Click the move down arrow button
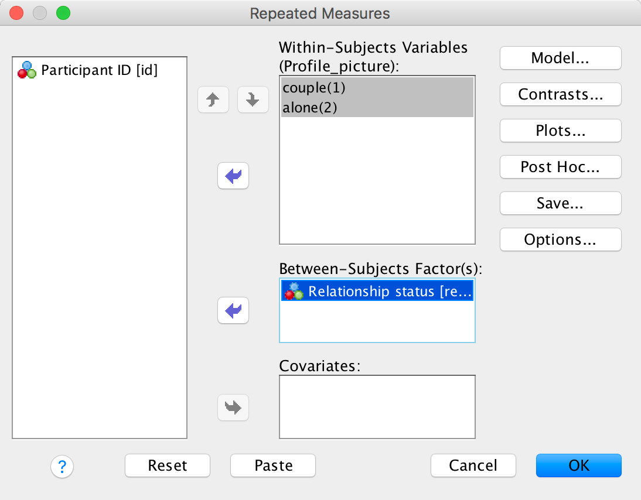The image size is (641, 500). point(253,101)
